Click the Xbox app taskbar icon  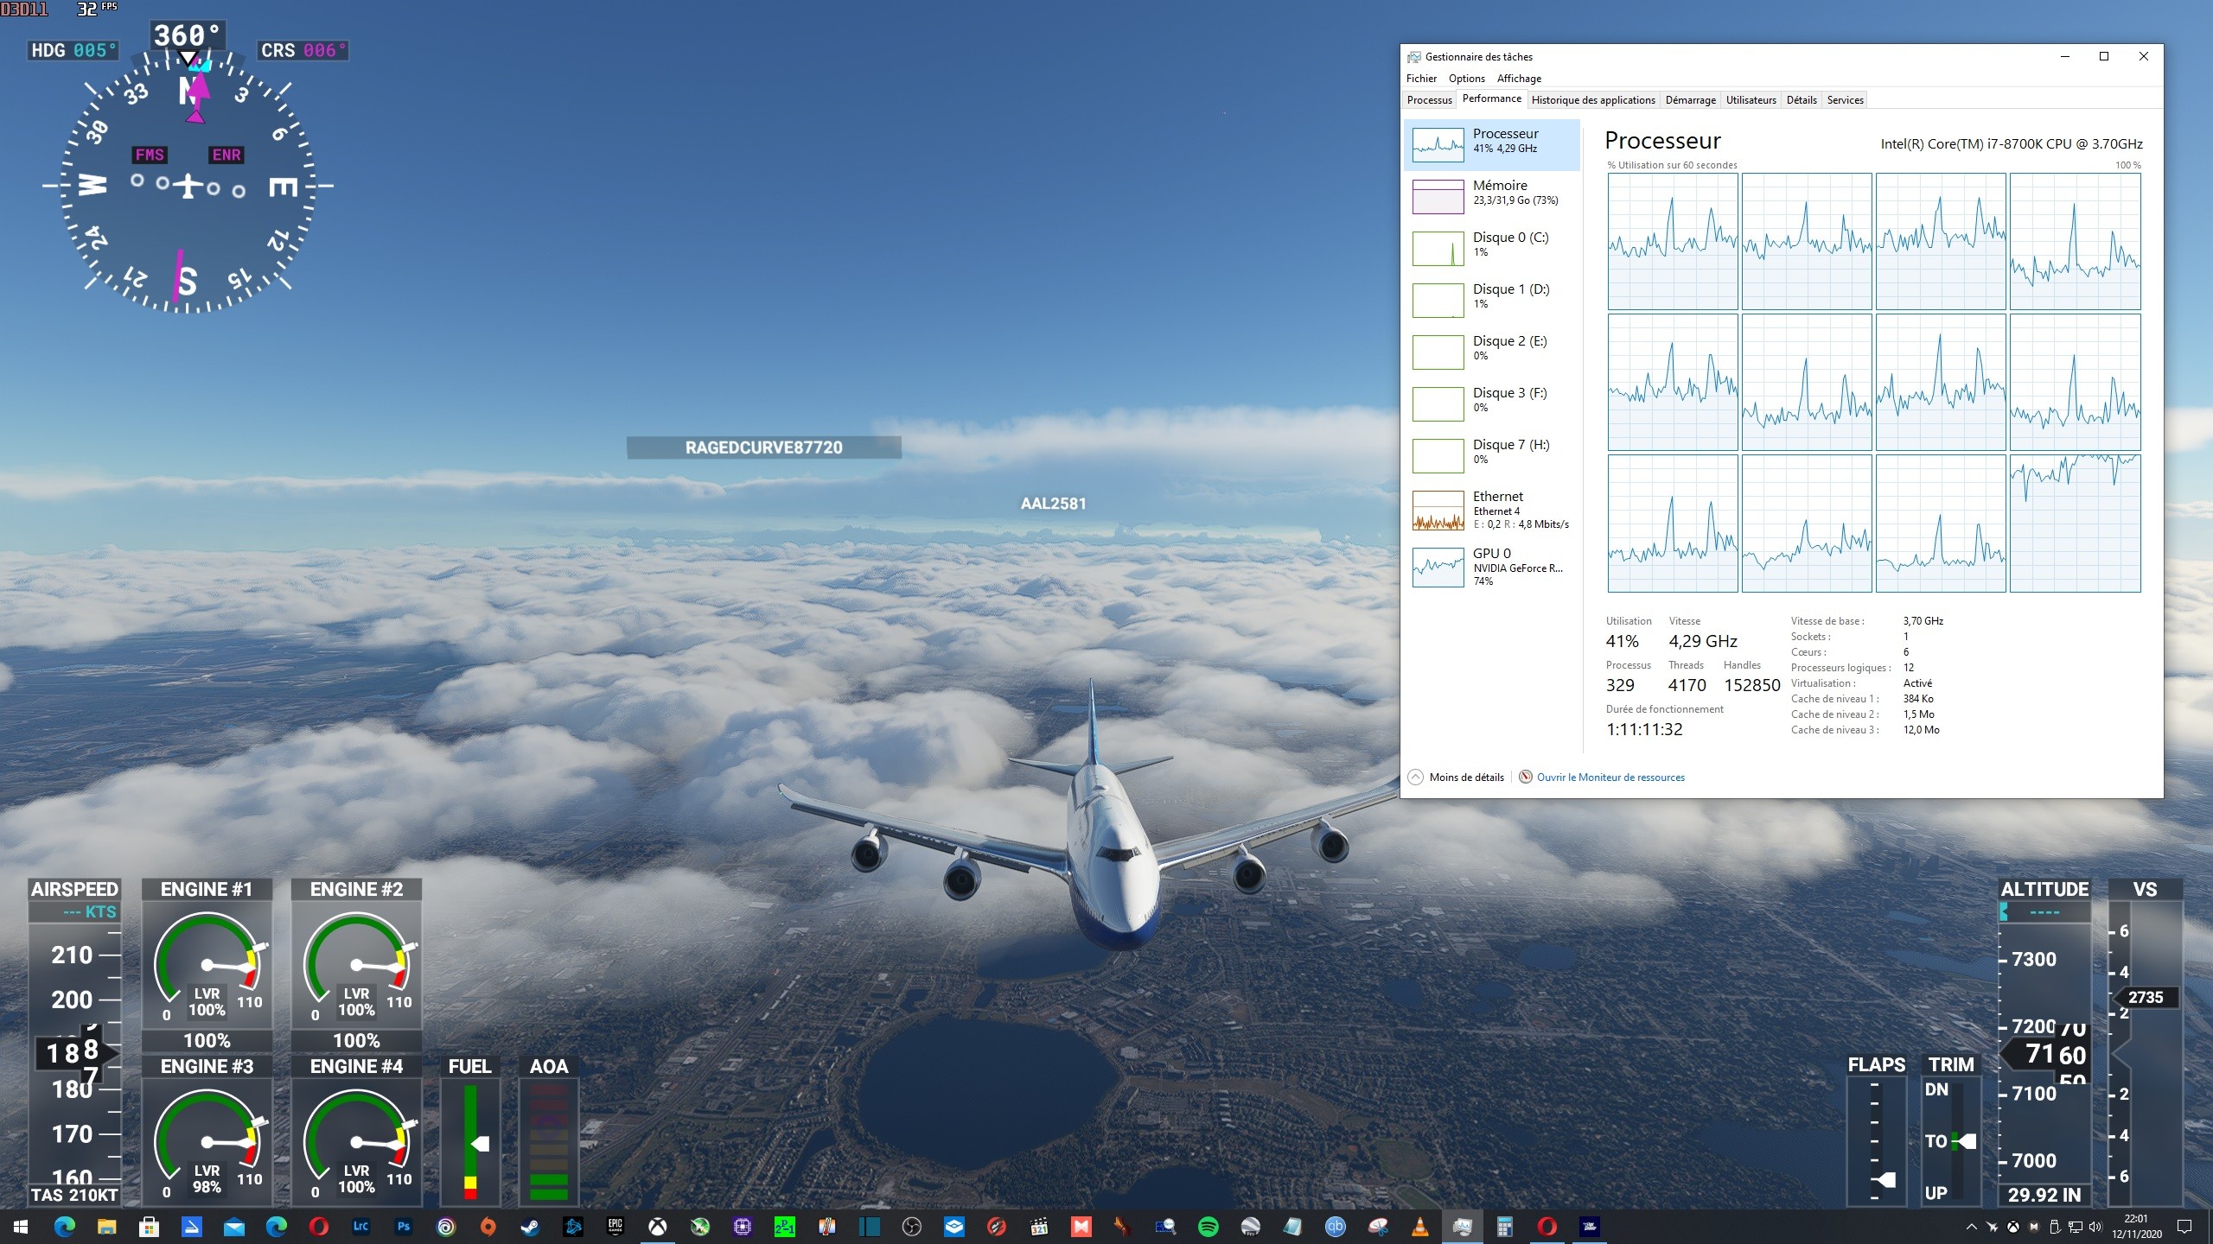tap(658, 1227)
